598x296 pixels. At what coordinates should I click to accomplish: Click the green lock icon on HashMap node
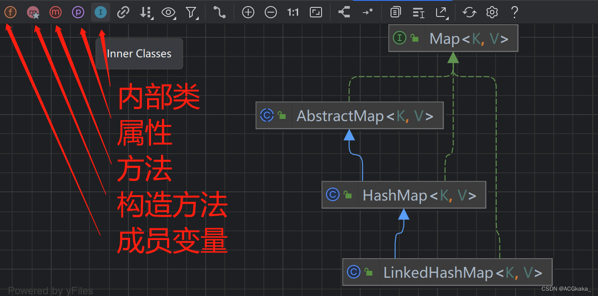pyautogui.click(x=348, y=194)
